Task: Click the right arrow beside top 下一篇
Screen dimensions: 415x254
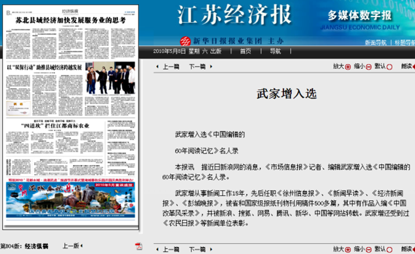Action: pos(211,67)
